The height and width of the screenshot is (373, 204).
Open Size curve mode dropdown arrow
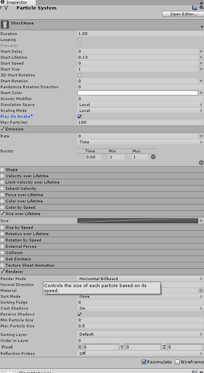pyautogui.click(x=201, y=221)
